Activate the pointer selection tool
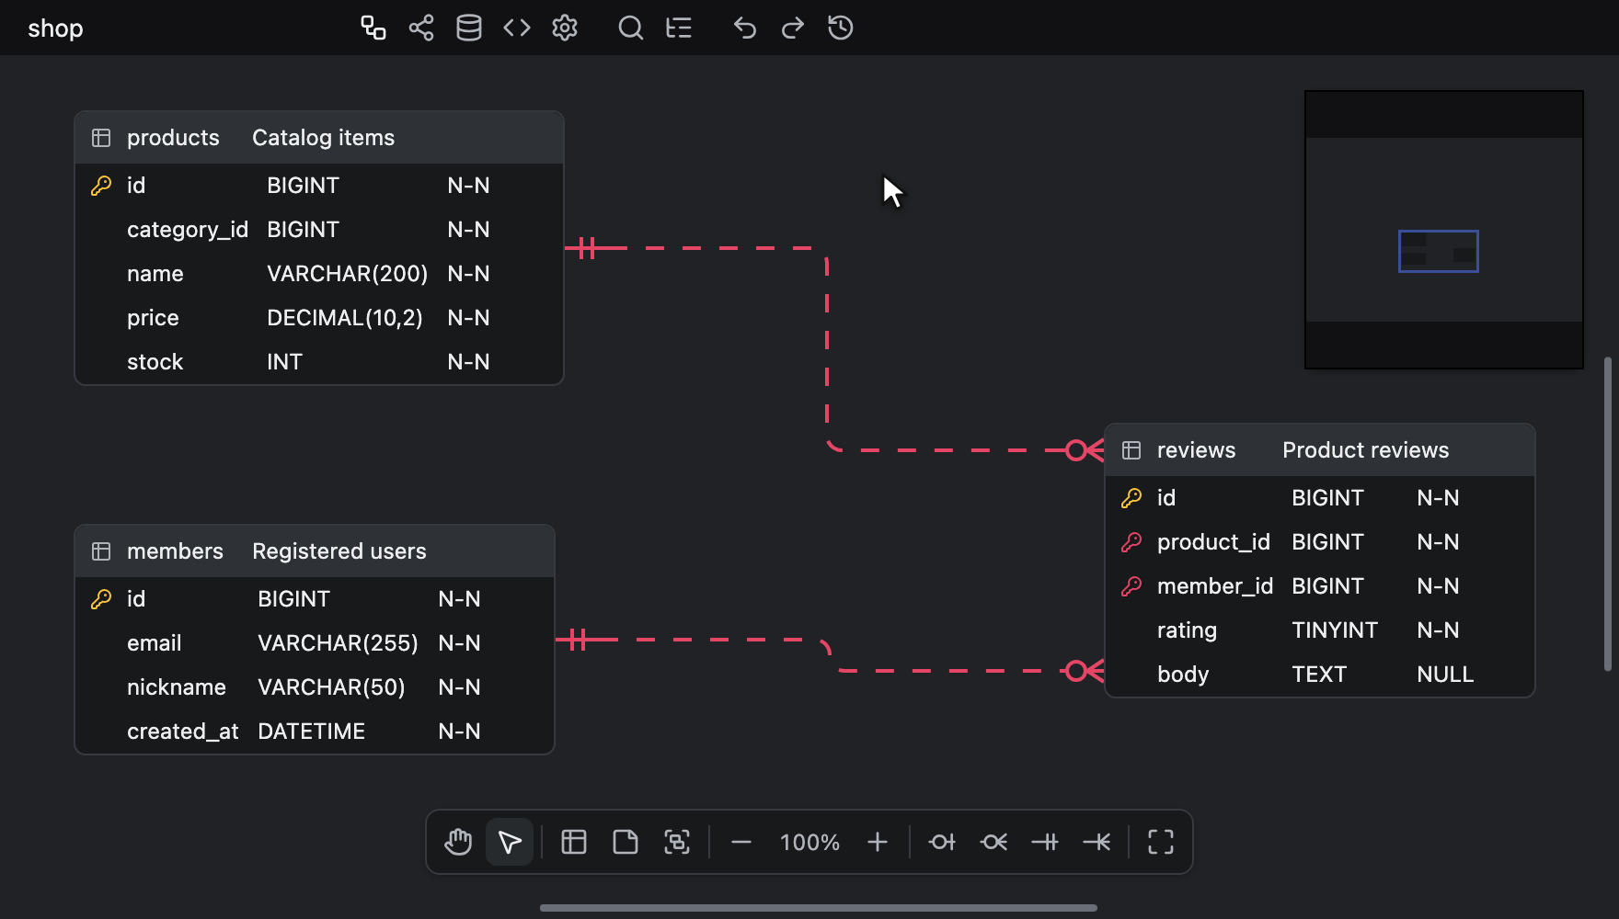The image size is (1619, 919). click(510, 842)
